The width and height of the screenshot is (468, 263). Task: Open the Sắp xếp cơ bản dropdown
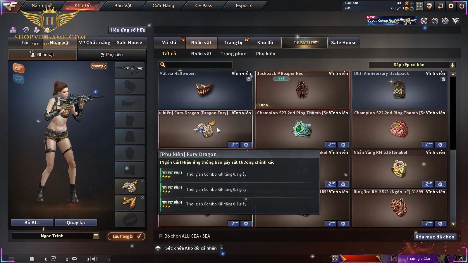[x=412, y=65]
